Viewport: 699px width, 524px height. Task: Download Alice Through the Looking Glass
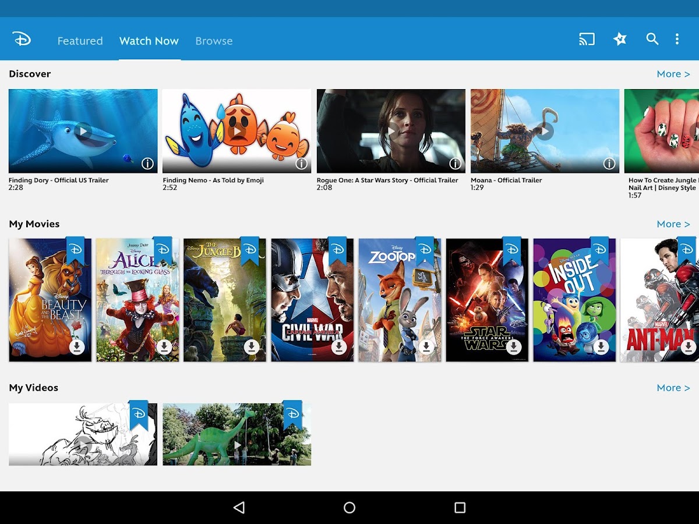point(164,347)
